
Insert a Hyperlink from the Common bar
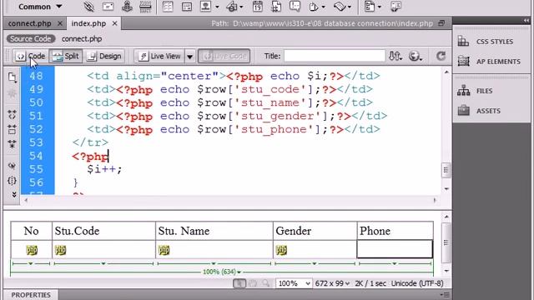89,7
